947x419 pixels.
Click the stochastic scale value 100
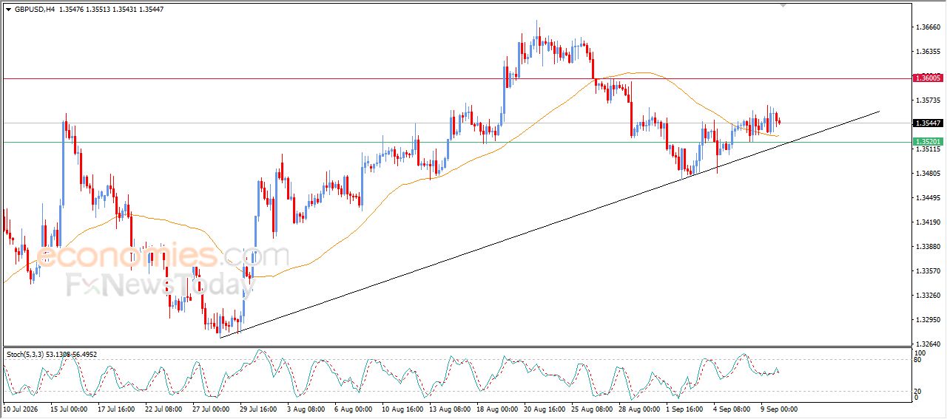(920, 353)
